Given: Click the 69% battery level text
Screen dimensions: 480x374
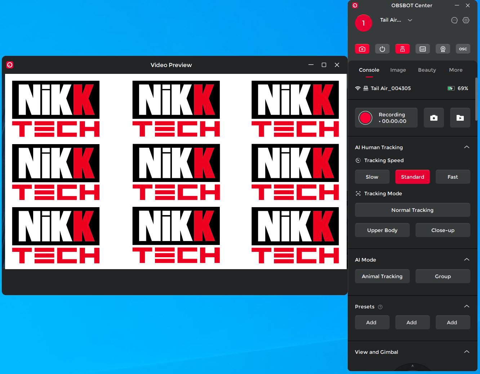Looking at the screenshot, I should tap(463, 88).
